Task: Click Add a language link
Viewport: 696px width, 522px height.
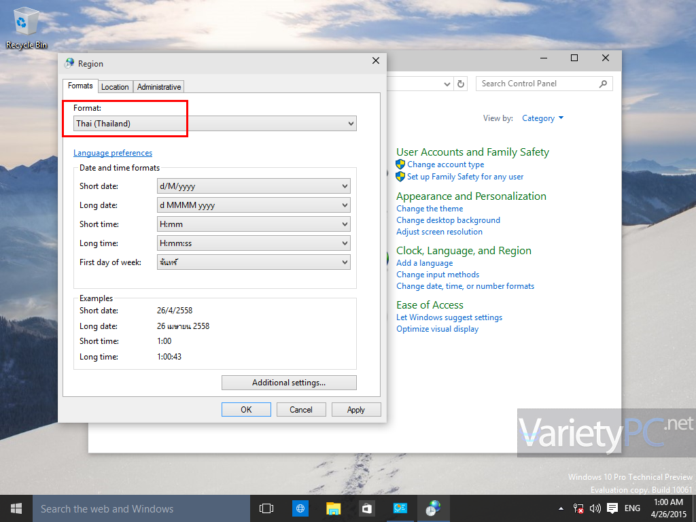Action: point(425,263)
